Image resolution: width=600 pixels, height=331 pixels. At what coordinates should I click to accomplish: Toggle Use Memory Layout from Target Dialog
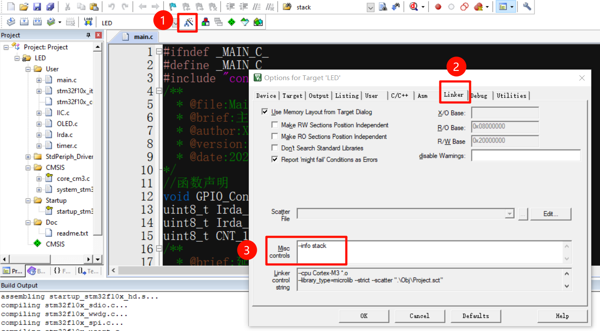(x=264, y=112)
